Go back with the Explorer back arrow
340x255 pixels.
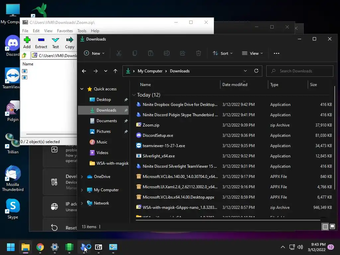pyautogui.click(x=84, y=71)
